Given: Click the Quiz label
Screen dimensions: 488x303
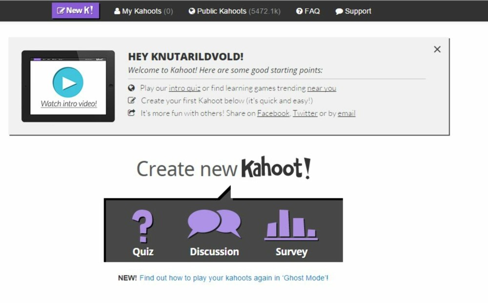Looking at the screenshot, I should (143, 251).
